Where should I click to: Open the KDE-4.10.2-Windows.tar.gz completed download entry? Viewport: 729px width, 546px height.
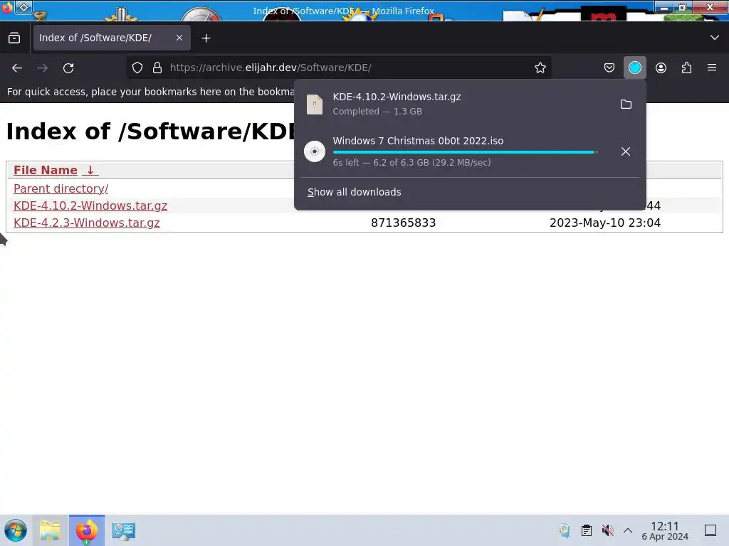[470, 104]
